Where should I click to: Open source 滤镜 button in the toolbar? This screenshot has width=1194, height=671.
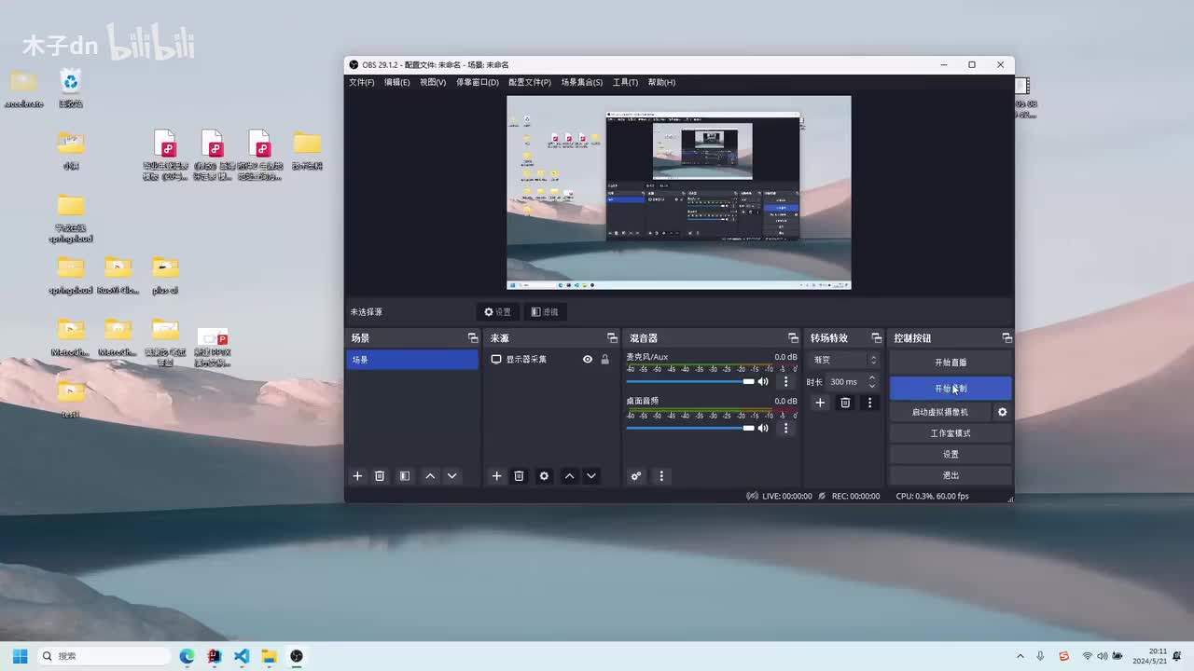point(545,312)
